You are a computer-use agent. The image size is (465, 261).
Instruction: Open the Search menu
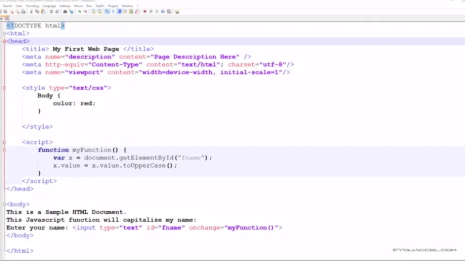(7, 6)
